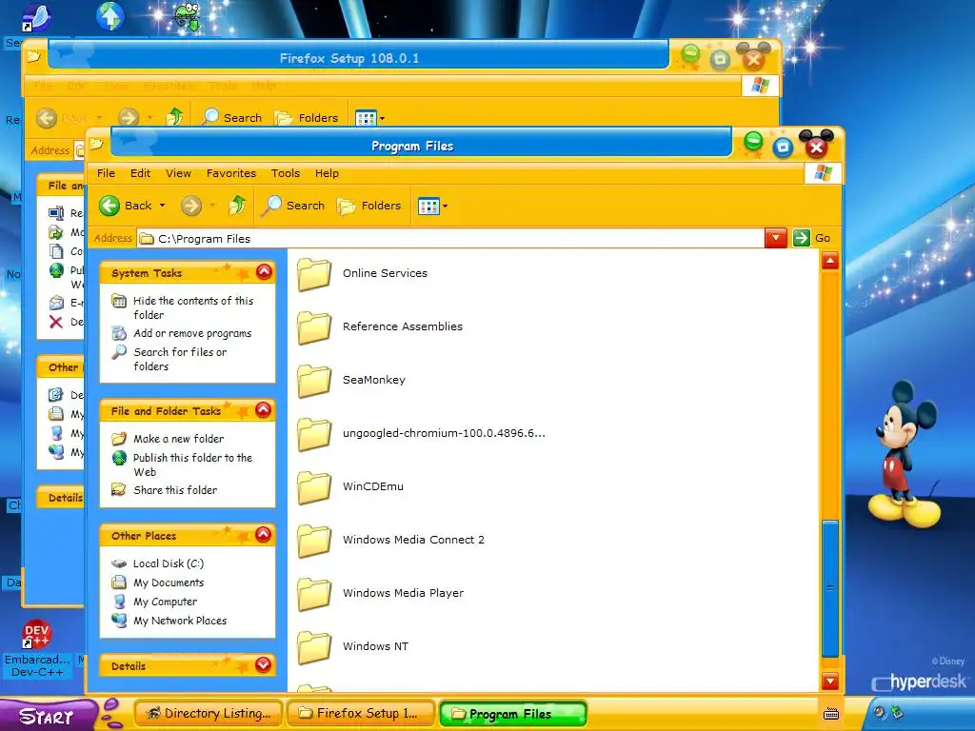
Task: Switch to Firefox Setup taskbar button
Action: point(361,714)
